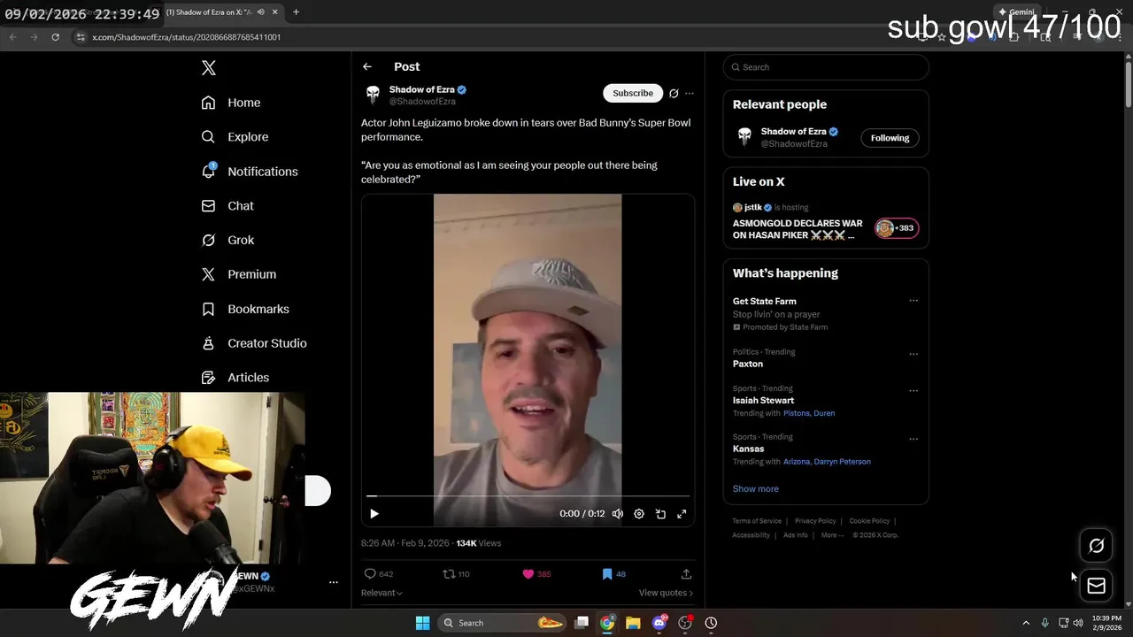Screen dimensions: 1133x637
Task: Open the Premium page
Action: 239,274
